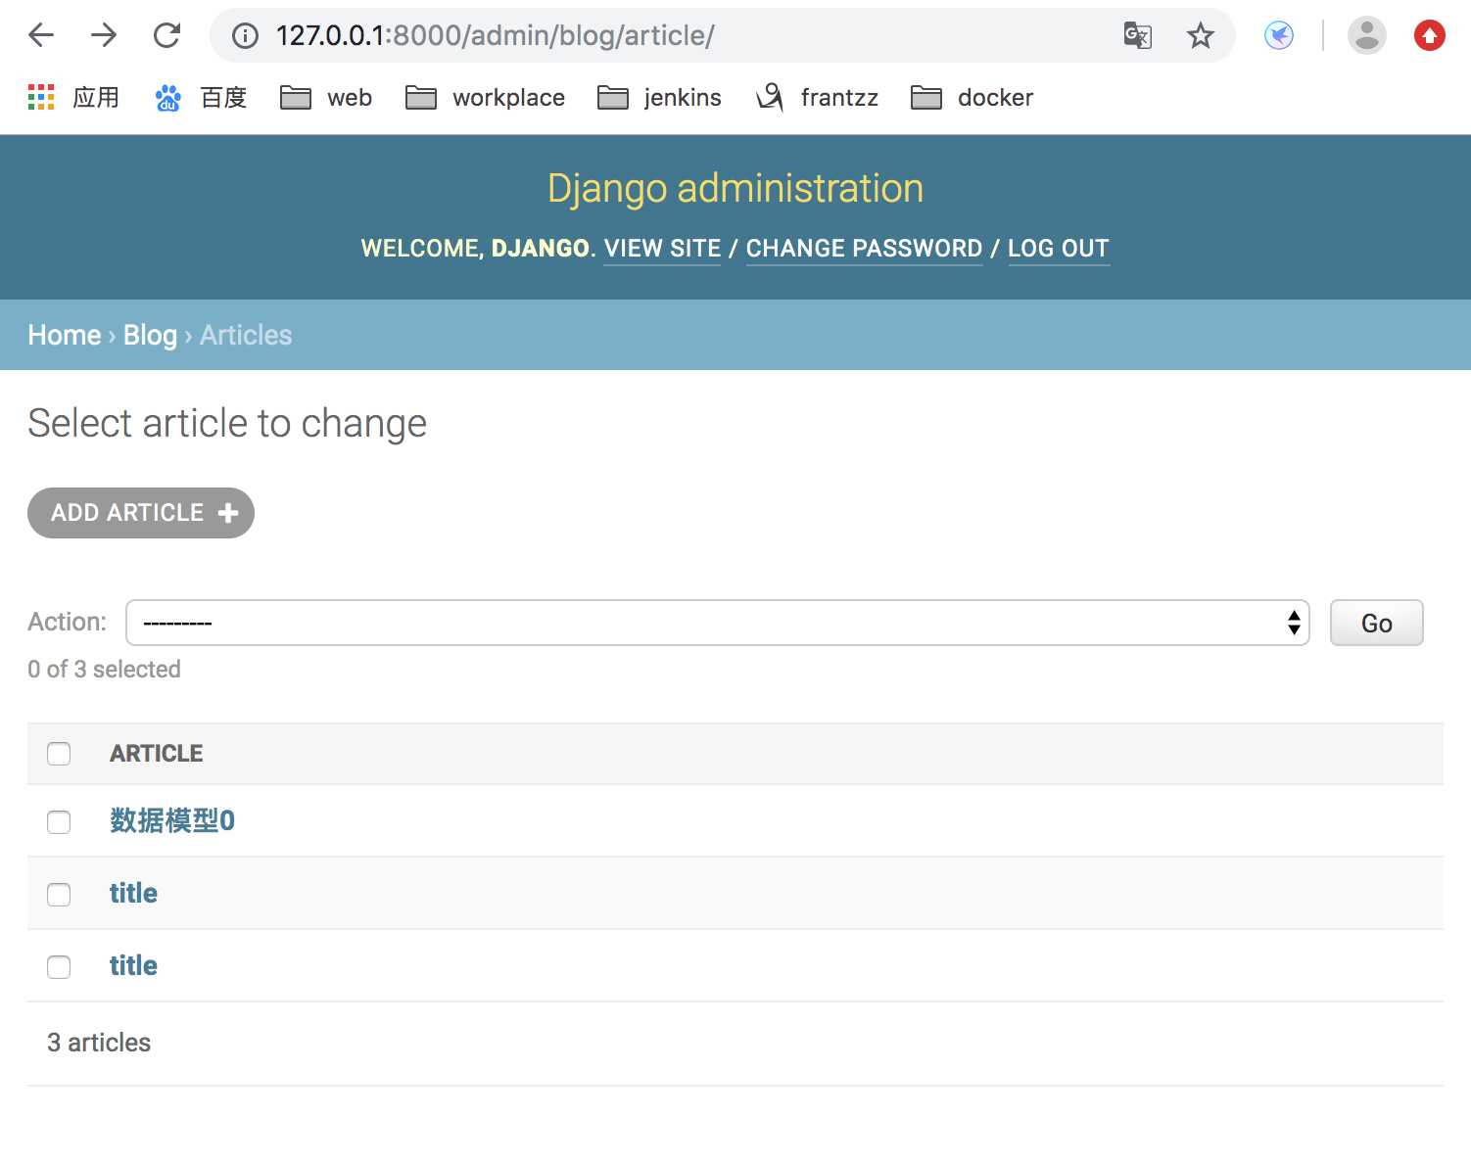
Task: Open the docker bookmarks folder
Action: pyautogui.click(x=972, y=97)
